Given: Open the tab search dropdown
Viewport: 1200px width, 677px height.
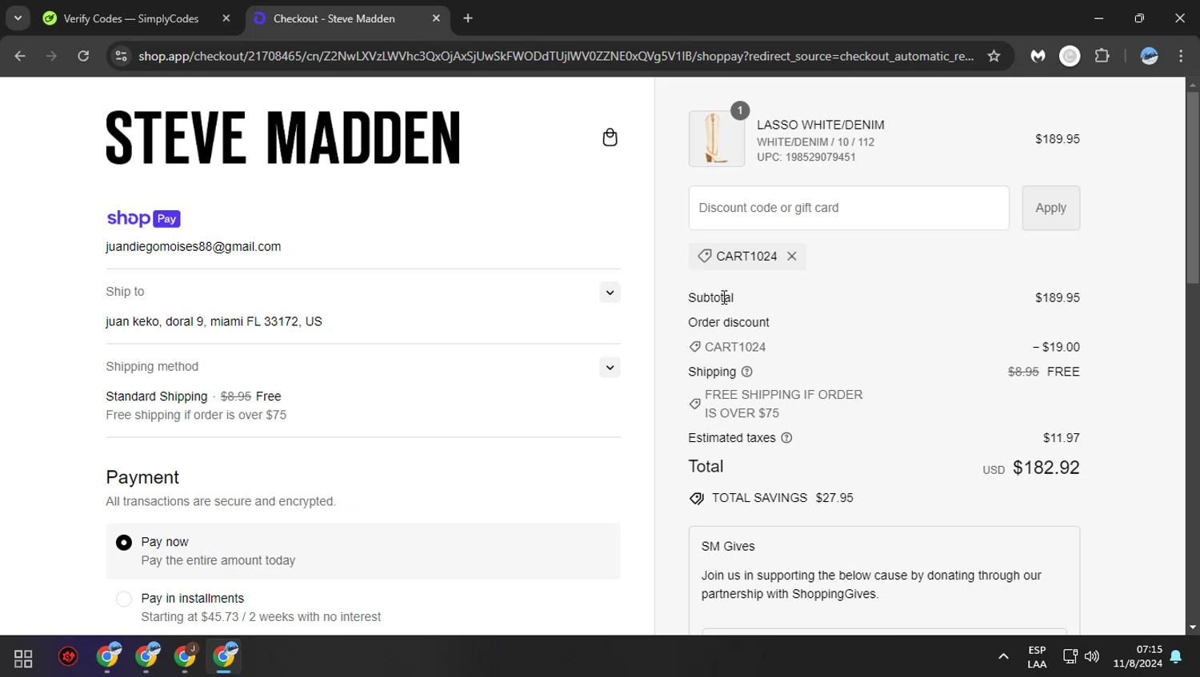Looking at the screenshot, I should [18, 18].
